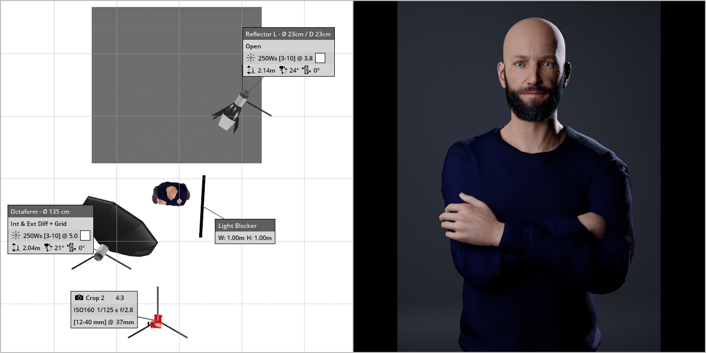706x353 pixels.
Task: Click the white color swatch in Octaform label
Action: coord(85,236)
